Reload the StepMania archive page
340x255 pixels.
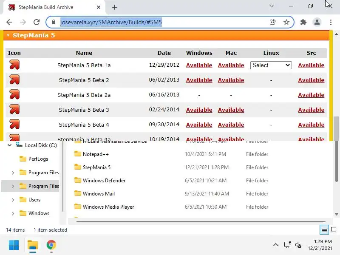37,22
